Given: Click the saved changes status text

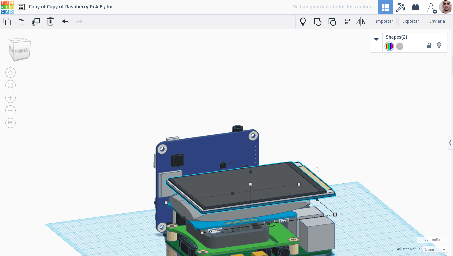Looking at the screenshot, I should pos(334,7).
